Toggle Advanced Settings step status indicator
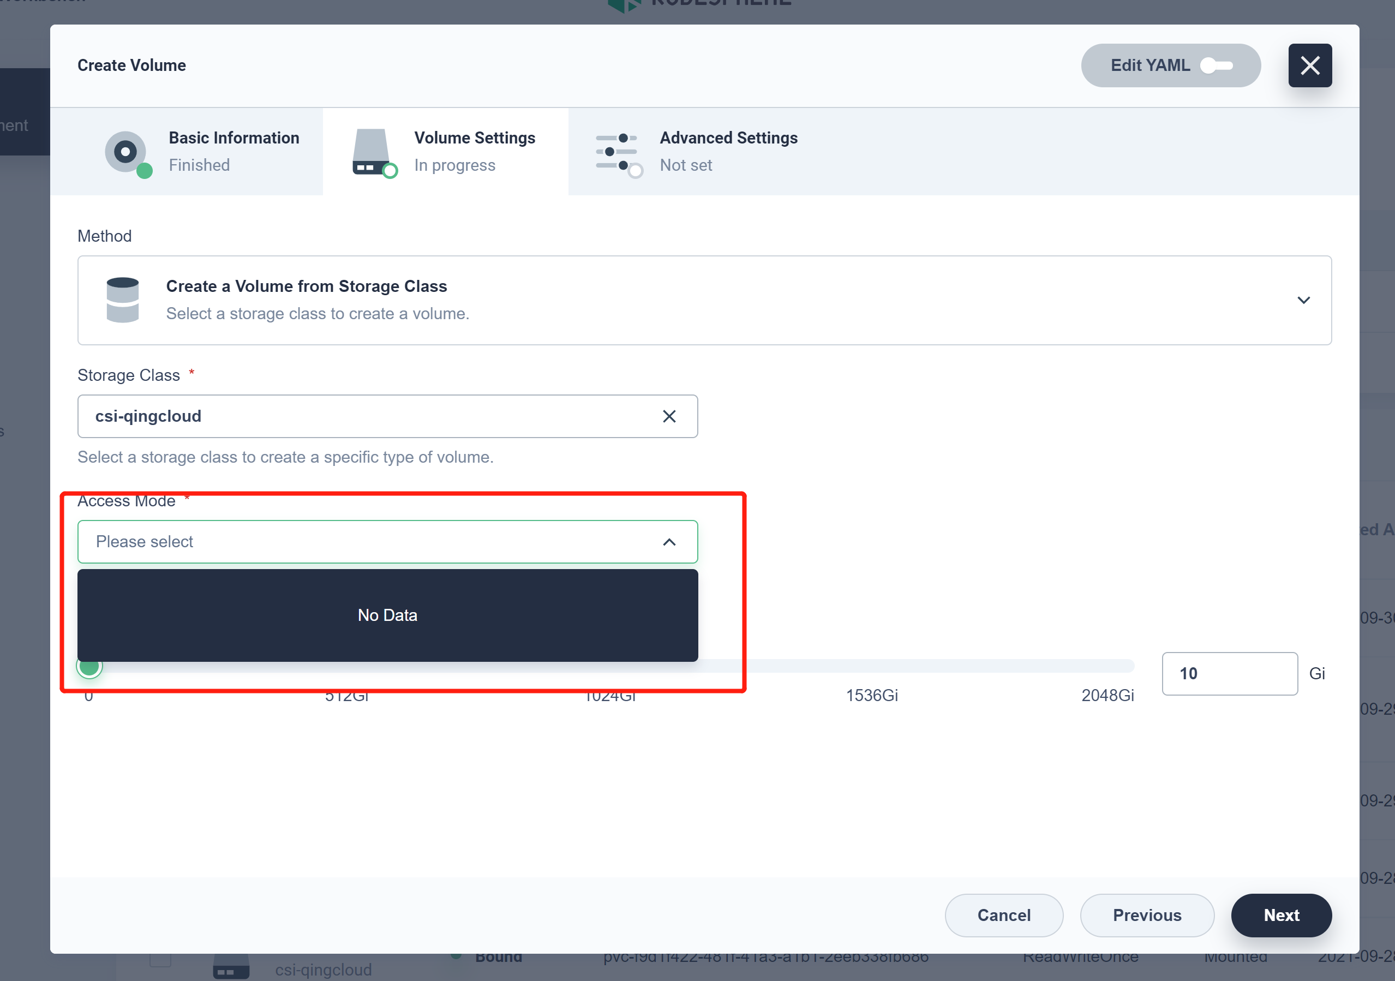The width and height of the screenshot is (1395, 981). click(635, 171)
